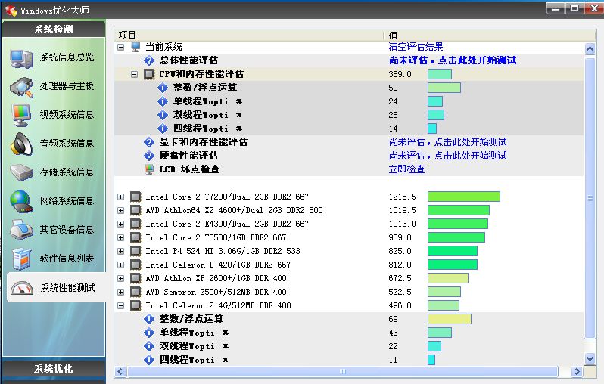Select 网络系统信息 globe icon
604x384 pixels.
coord(21,201)
